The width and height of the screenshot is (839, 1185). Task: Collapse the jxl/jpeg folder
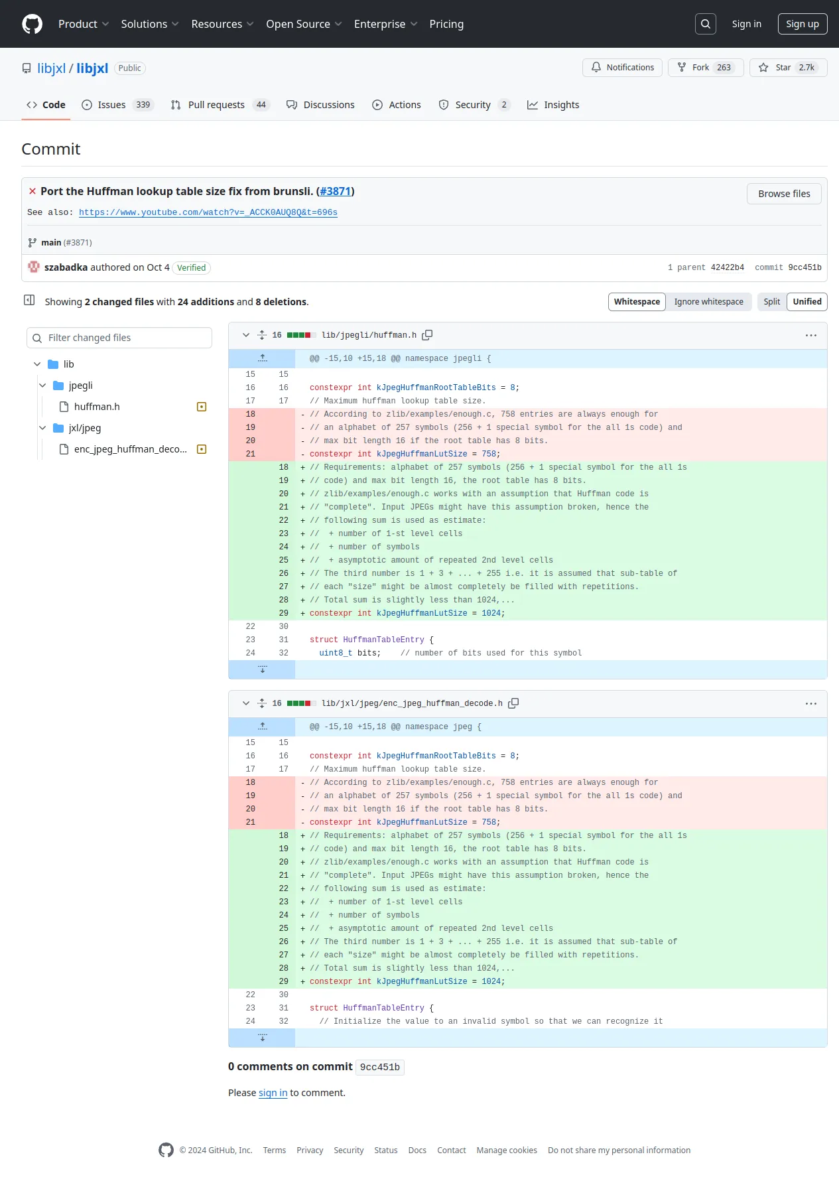pyautogui.click(x=42, y=428)
